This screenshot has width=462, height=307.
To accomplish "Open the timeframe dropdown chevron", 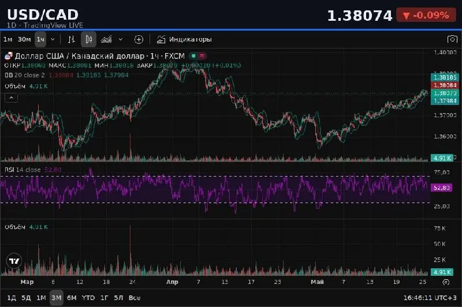I will 53,39.
